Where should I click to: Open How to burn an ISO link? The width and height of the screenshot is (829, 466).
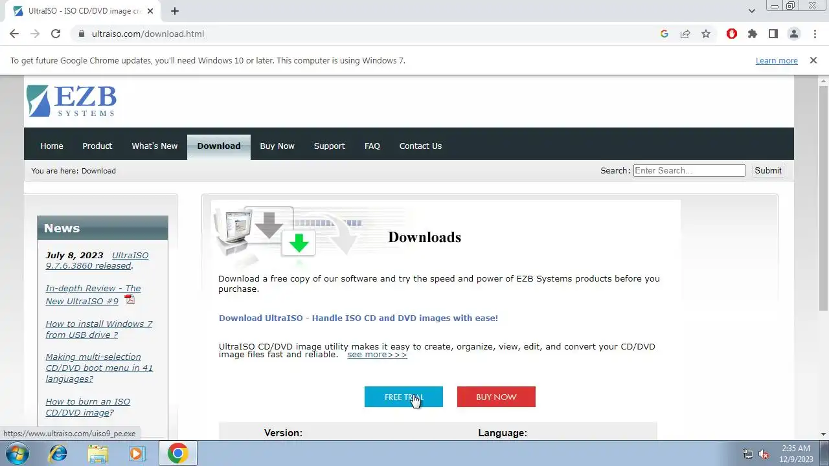click(x=87, y=407)
